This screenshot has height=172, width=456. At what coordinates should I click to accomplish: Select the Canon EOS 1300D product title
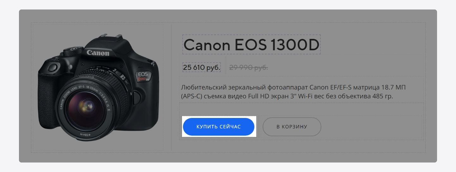(x=252, y=45)
